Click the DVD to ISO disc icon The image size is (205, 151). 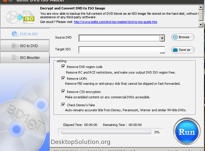(x=15, y=34)
